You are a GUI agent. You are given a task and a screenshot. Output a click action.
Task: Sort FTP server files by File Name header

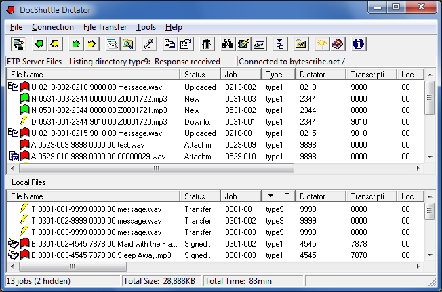tap(93, 75)
